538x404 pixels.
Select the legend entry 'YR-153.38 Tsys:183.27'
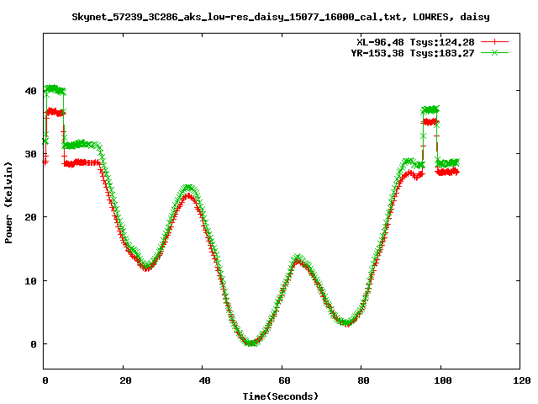[x=413, y=53]
